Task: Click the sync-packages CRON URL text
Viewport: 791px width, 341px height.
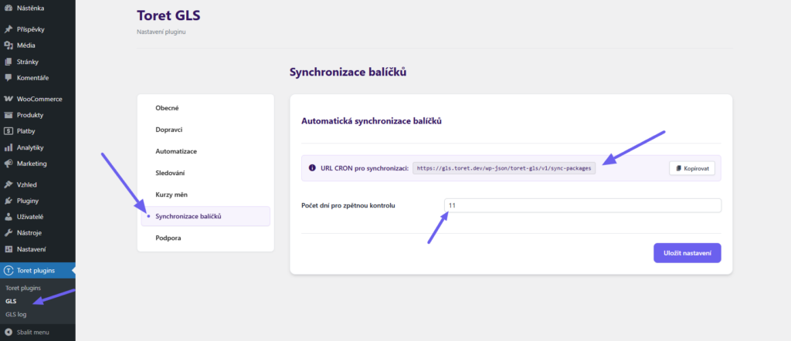Action: point(504,167)
